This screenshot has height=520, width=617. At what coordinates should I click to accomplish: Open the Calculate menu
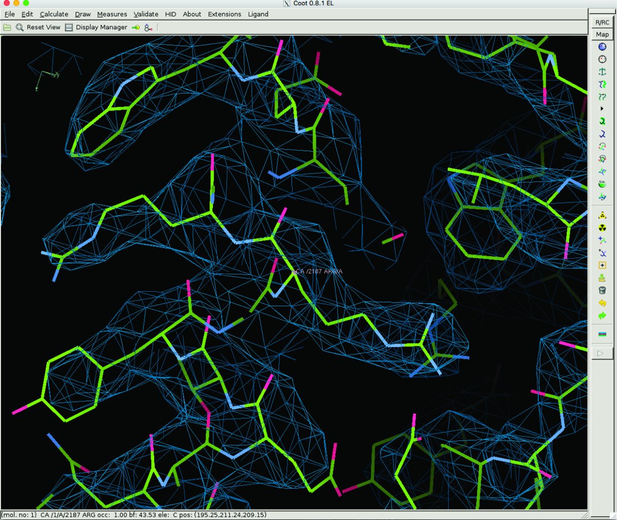(x=54, y=14)
